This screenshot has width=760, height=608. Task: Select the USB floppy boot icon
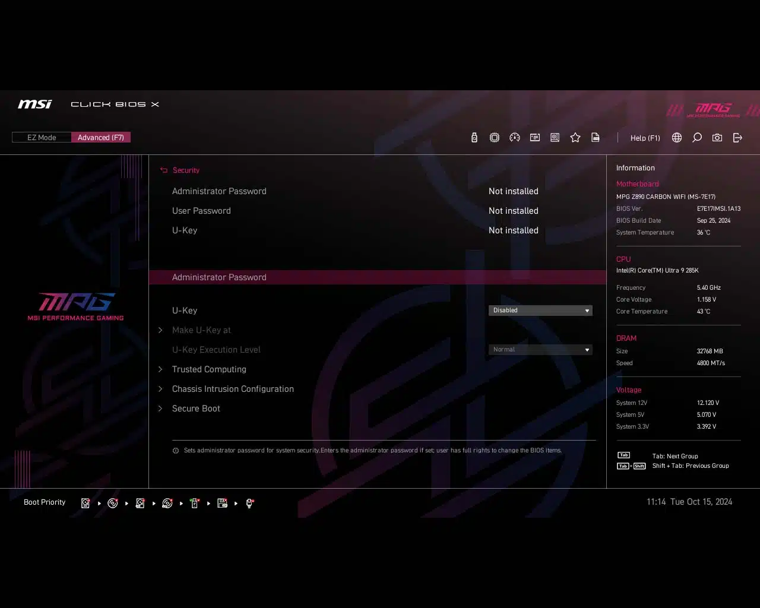(223, 503)
